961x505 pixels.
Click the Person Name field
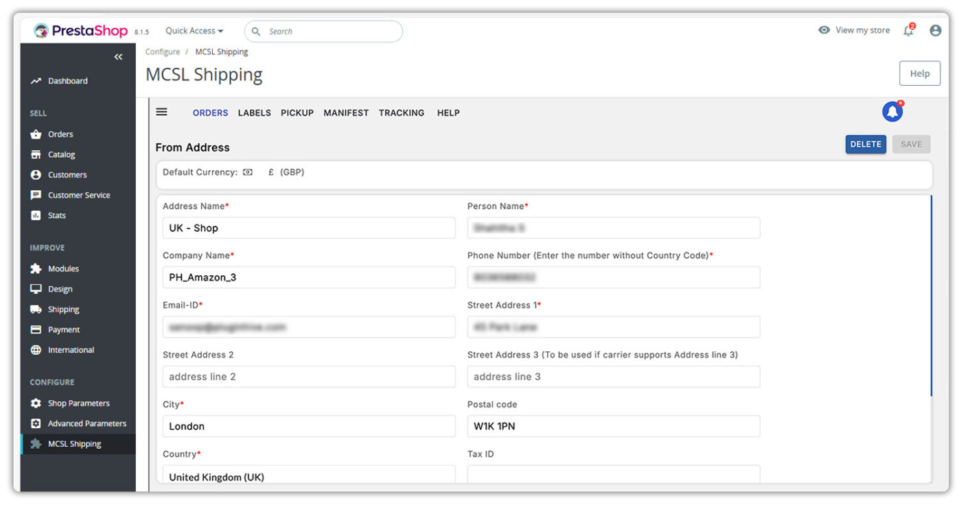pos(614,228)
